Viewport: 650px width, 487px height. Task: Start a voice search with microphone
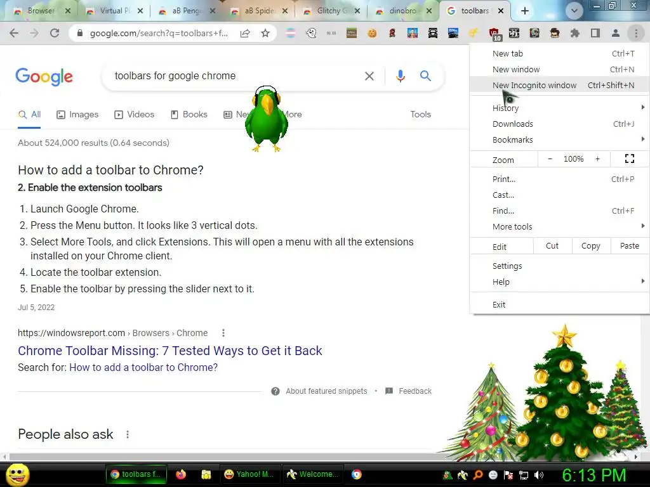tap(400, 76)
